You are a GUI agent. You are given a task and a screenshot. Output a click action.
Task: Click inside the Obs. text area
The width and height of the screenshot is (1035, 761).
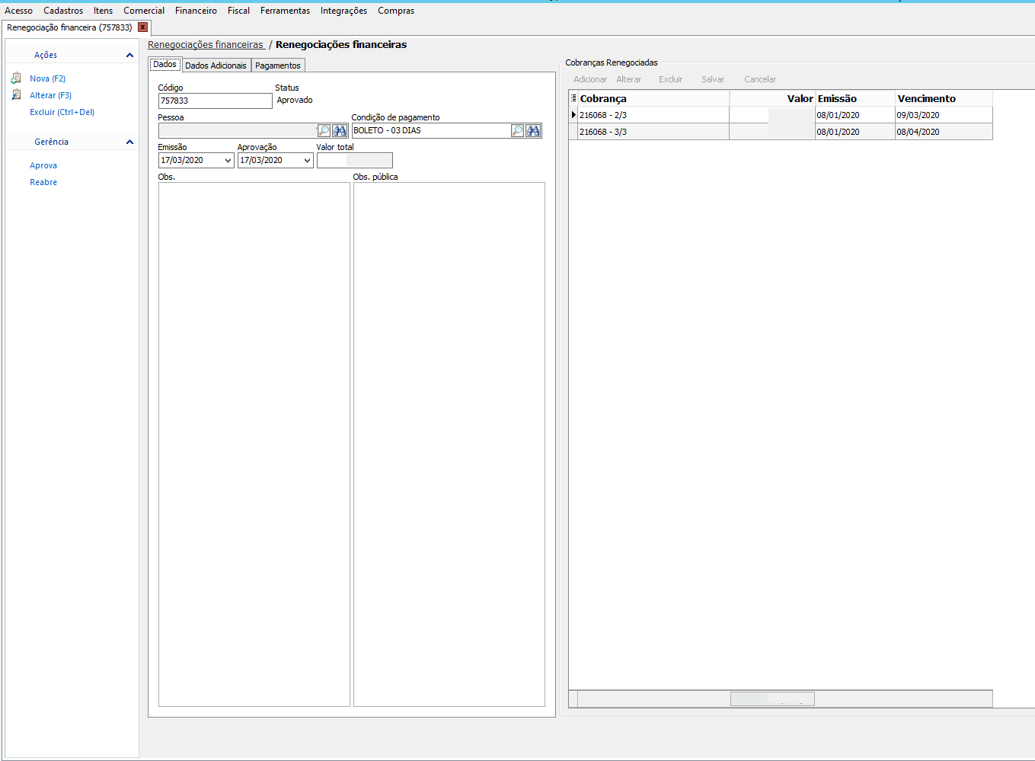(x=254, y=445)
